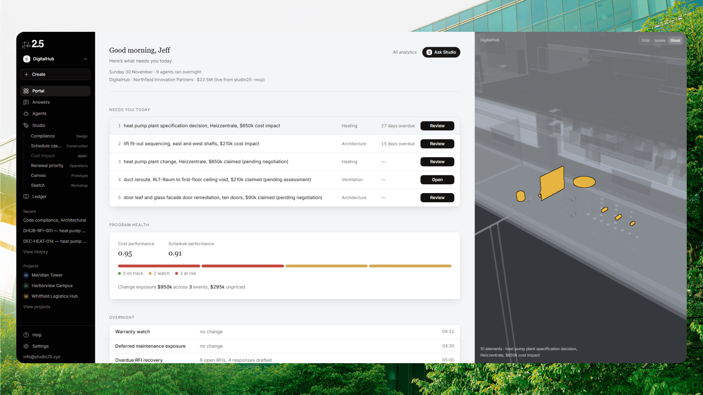Click the first red program health bar
Image resolution: width=703 pixels, height=395 pixels.
pos(159,266)
